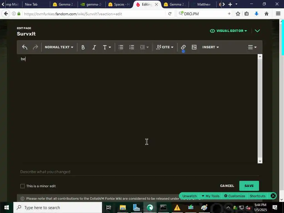The height and width of the screenshot is (213, 284).
Task: Open Shortcuts from the bottom toolbar
Action: click(x=258, y=196)
